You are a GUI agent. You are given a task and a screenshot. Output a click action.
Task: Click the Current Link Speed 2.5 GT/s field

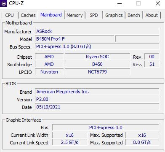[69, 142]
